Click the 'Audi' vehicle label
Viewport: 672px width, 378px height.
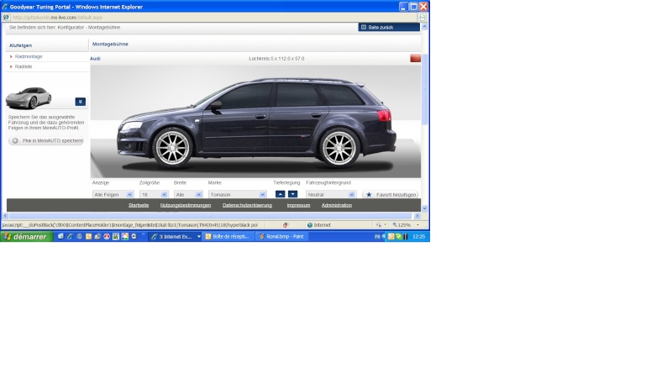click(x=95, y=59)
